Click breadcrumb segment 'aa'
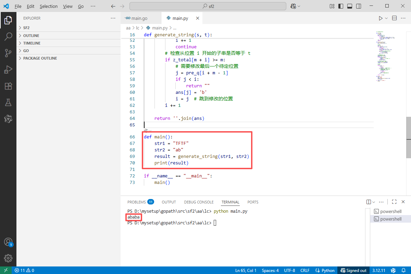 click(x=128, y=28)
